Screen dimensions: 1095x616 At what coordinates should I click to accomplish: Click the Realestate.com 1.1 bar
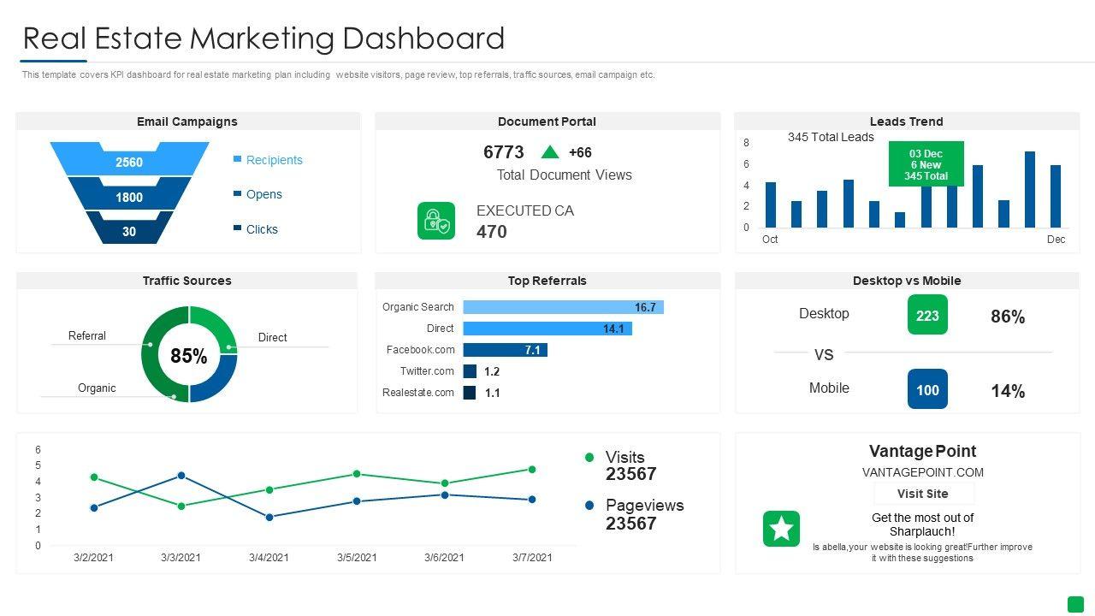pyautogui.click(x=470, y=393)
